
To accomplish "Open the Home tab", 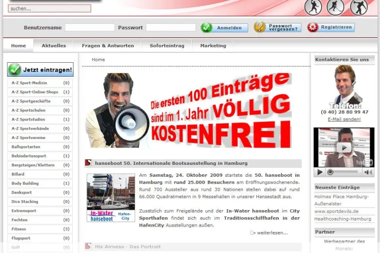I will click(18, 45).
